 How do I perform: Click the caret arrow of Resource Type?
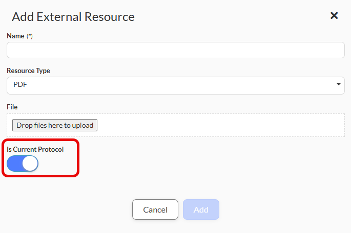coord(339,84)
